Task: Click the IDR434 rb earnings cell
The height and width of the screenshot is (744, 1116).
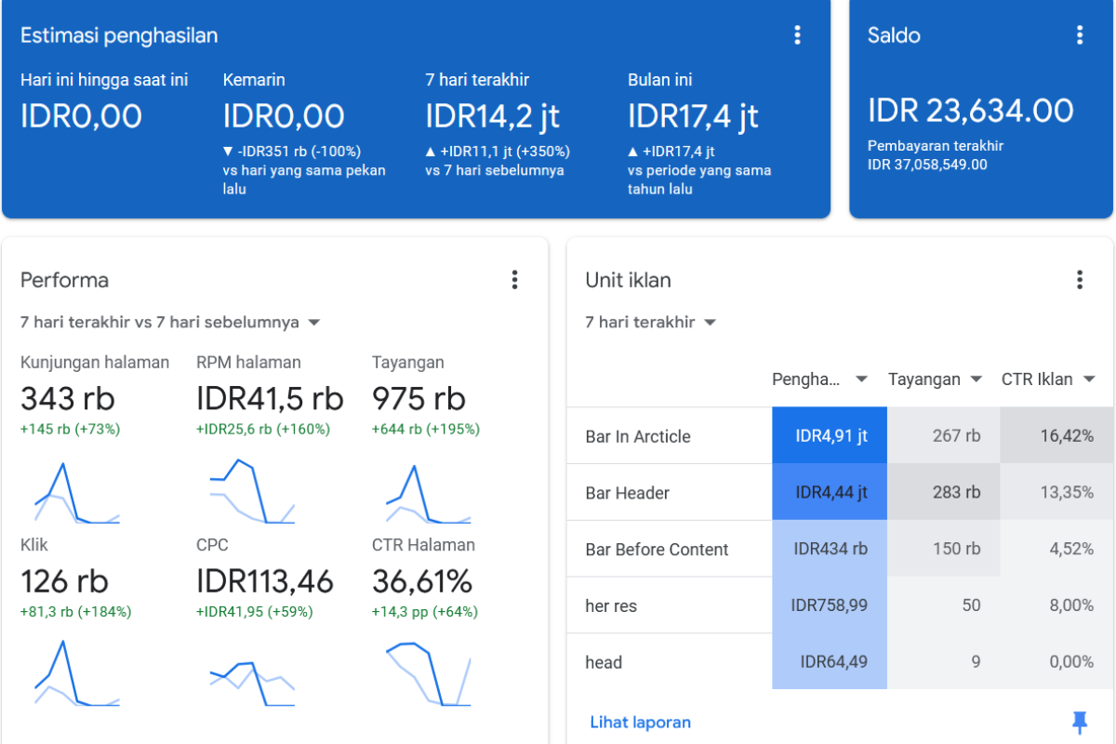Action: pyautogui.click(x=830, y=549)
